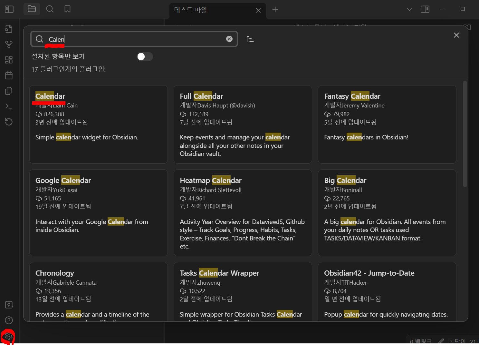Open the Full Calendar plugin card
This screenshot has width=479, height=345.
[x=243, y=124]
